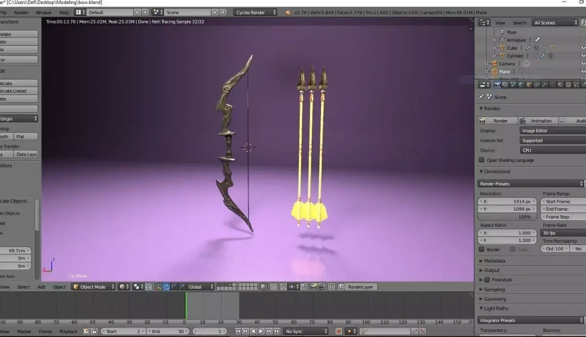Open the Window menu in top bar
Image resolution: width=586 pixels, height=337 pixels.
43,12
